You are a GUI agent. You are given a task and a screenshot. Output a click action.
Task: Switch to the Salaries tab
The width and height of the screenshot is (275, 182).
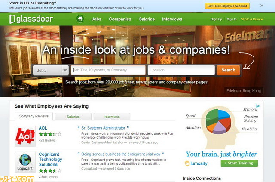click(x=73, y=117)
